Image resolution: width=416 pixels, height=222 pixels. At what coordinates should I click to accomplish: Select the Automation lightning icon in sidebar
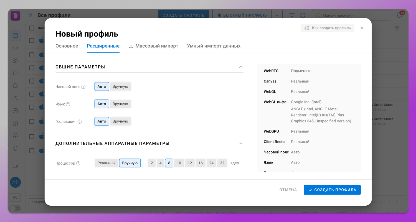pos(15,60)
